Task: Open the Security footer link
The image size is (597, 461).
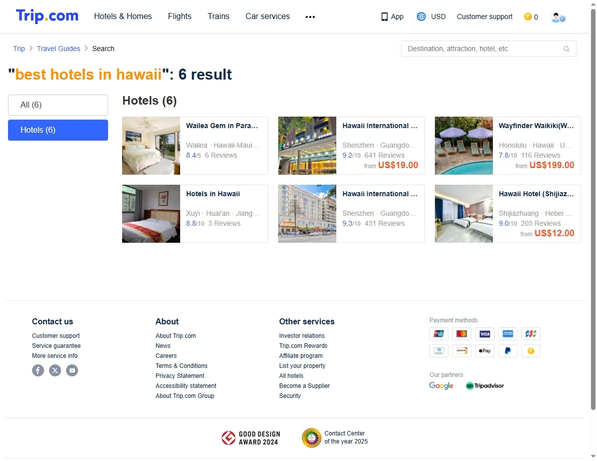Action: [x=290, y=395]
